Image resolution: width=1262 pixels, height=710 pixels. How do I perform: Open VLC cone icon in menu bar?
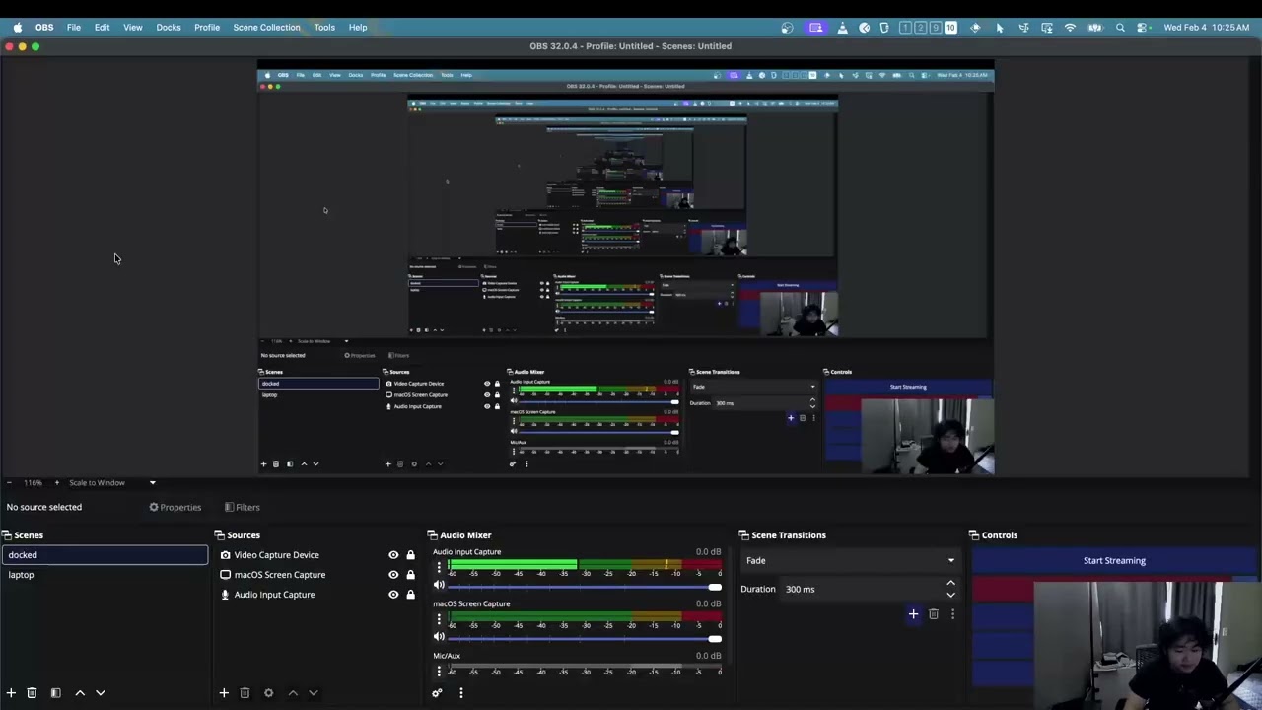pyautogui.click(x=842, y=28)
